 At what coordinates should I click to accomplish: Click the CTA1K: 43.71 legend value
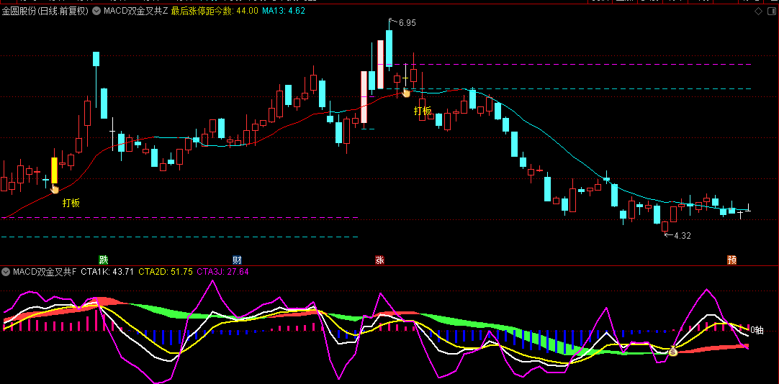pyautogui.click(x=107, y=272)
